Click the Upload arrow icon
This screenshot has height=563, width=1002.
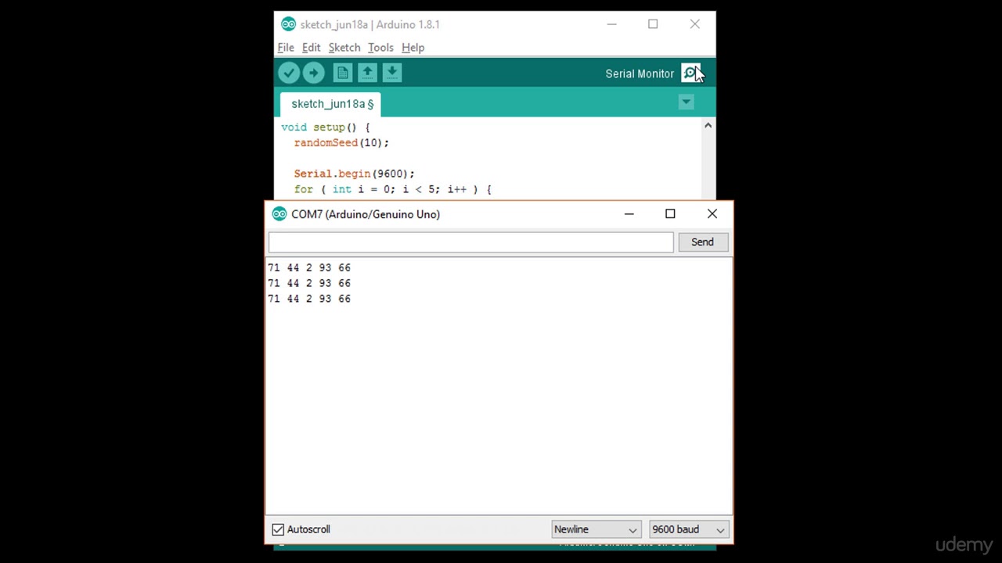pos(313,73)
